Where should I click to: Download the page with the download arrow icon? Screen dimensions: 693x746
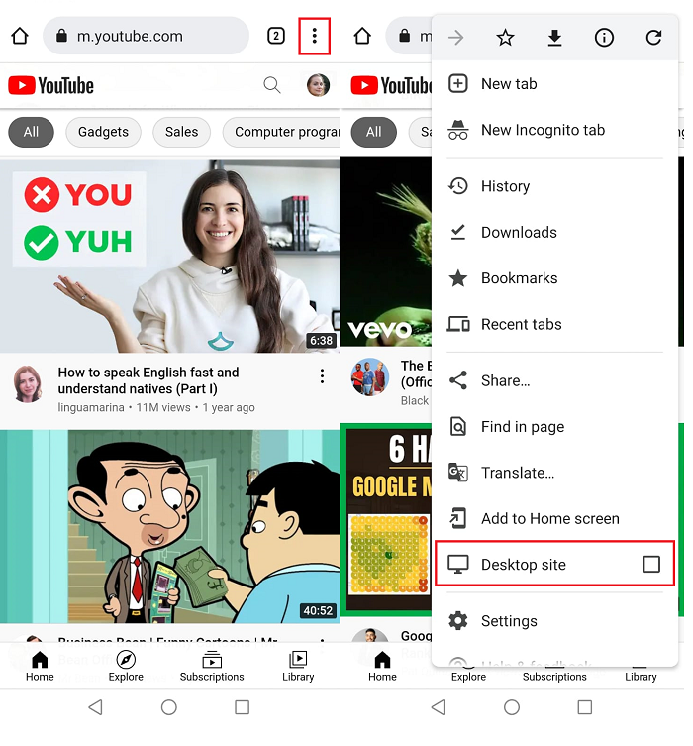click(554, 37)
